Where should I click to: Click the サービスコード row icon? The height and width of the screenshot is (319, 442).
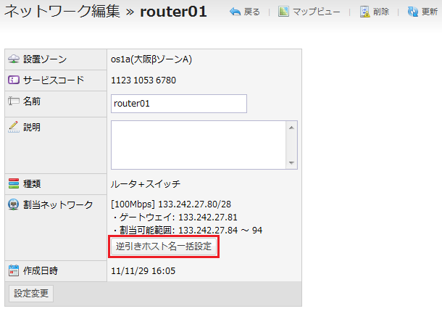pos(14,80)
